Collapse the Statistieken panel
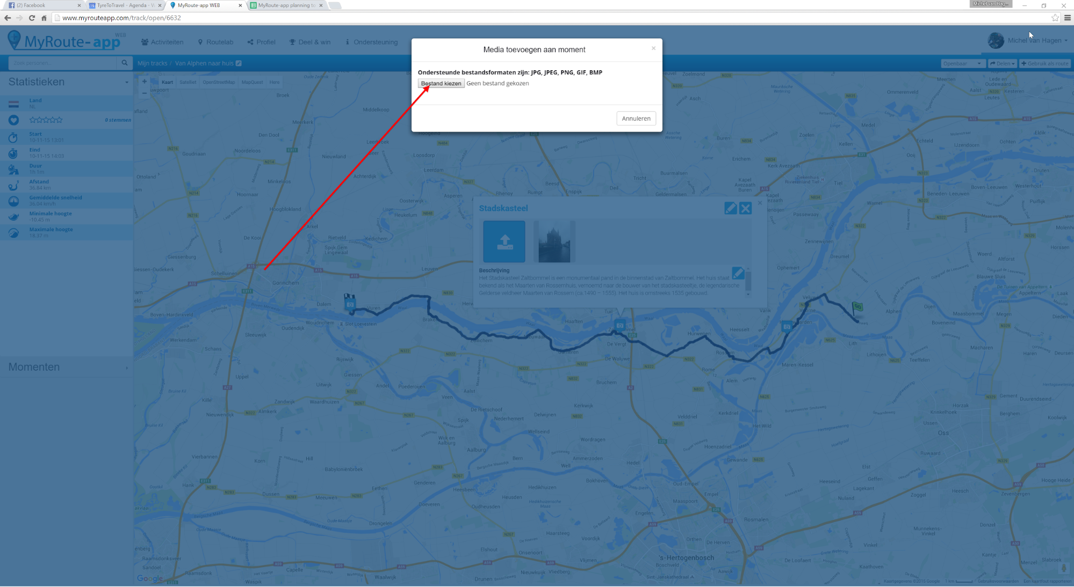This screenshot has height=587, width=1074. [127, 82]
